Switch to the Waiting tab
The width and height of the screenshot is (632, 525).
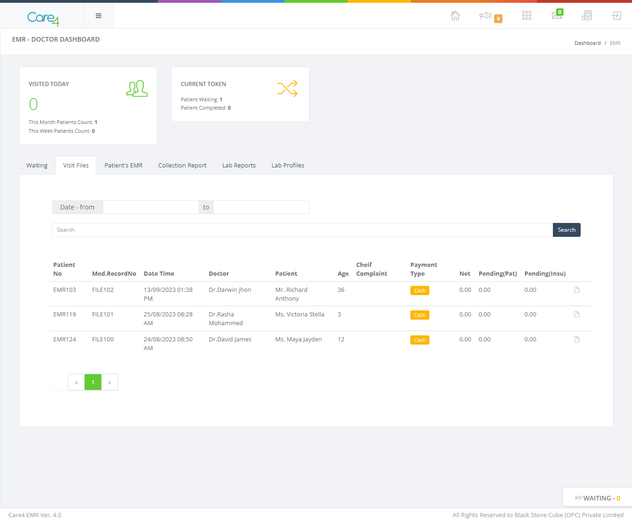pyautogui.click(x=37, y=166)
